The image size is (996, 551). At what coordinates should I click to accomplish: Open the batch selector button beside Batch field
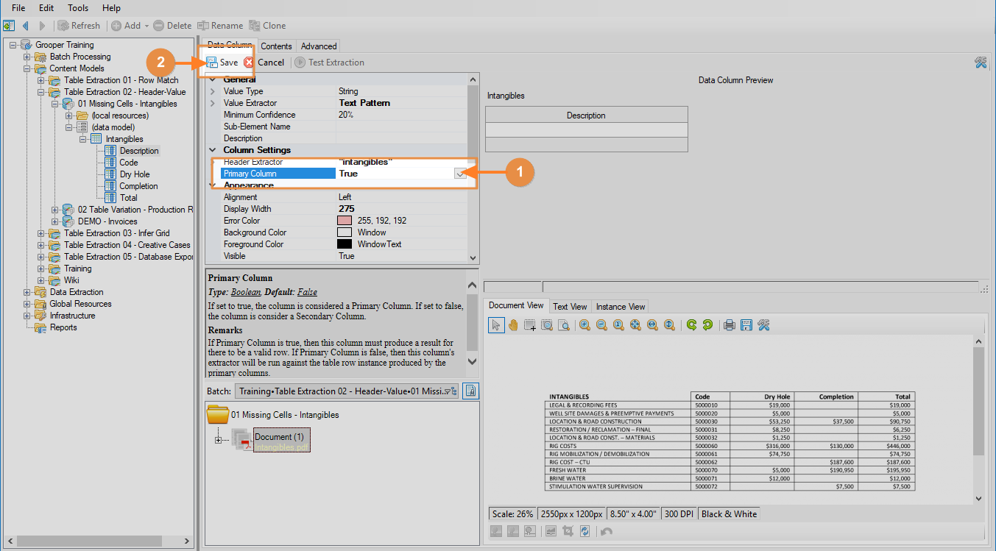[x=471, y=391]
